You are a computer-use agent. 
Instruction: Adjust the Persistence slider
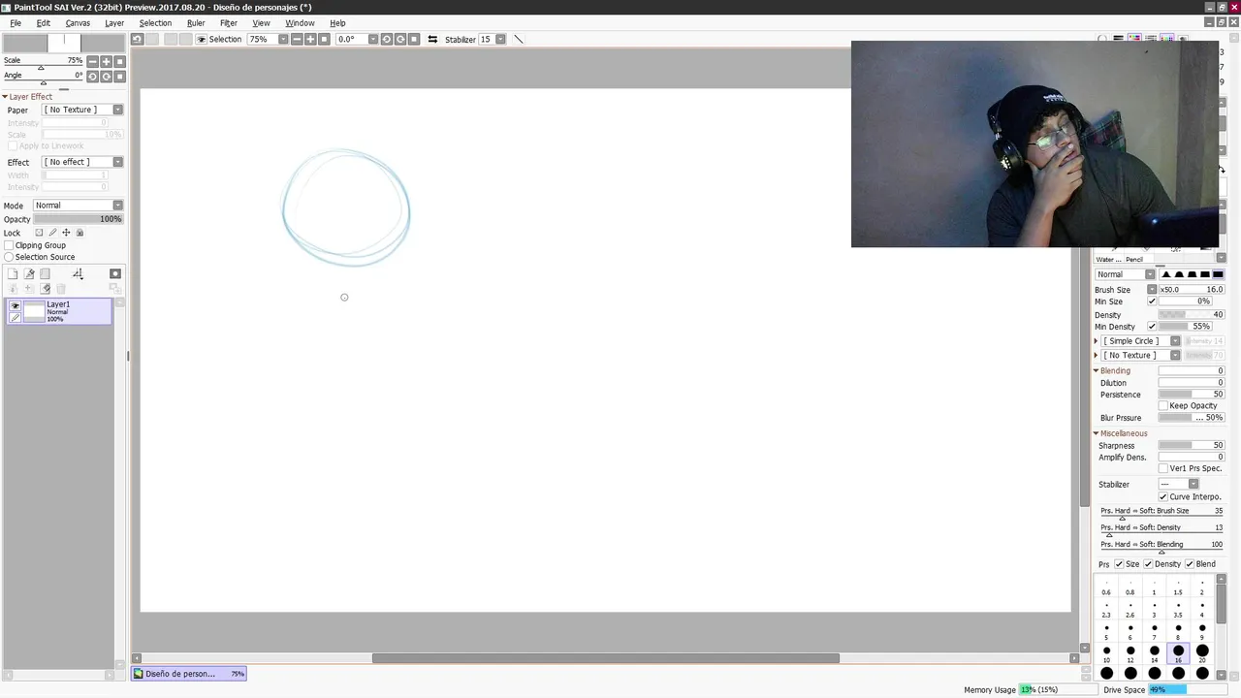[x=1191, y=395]
